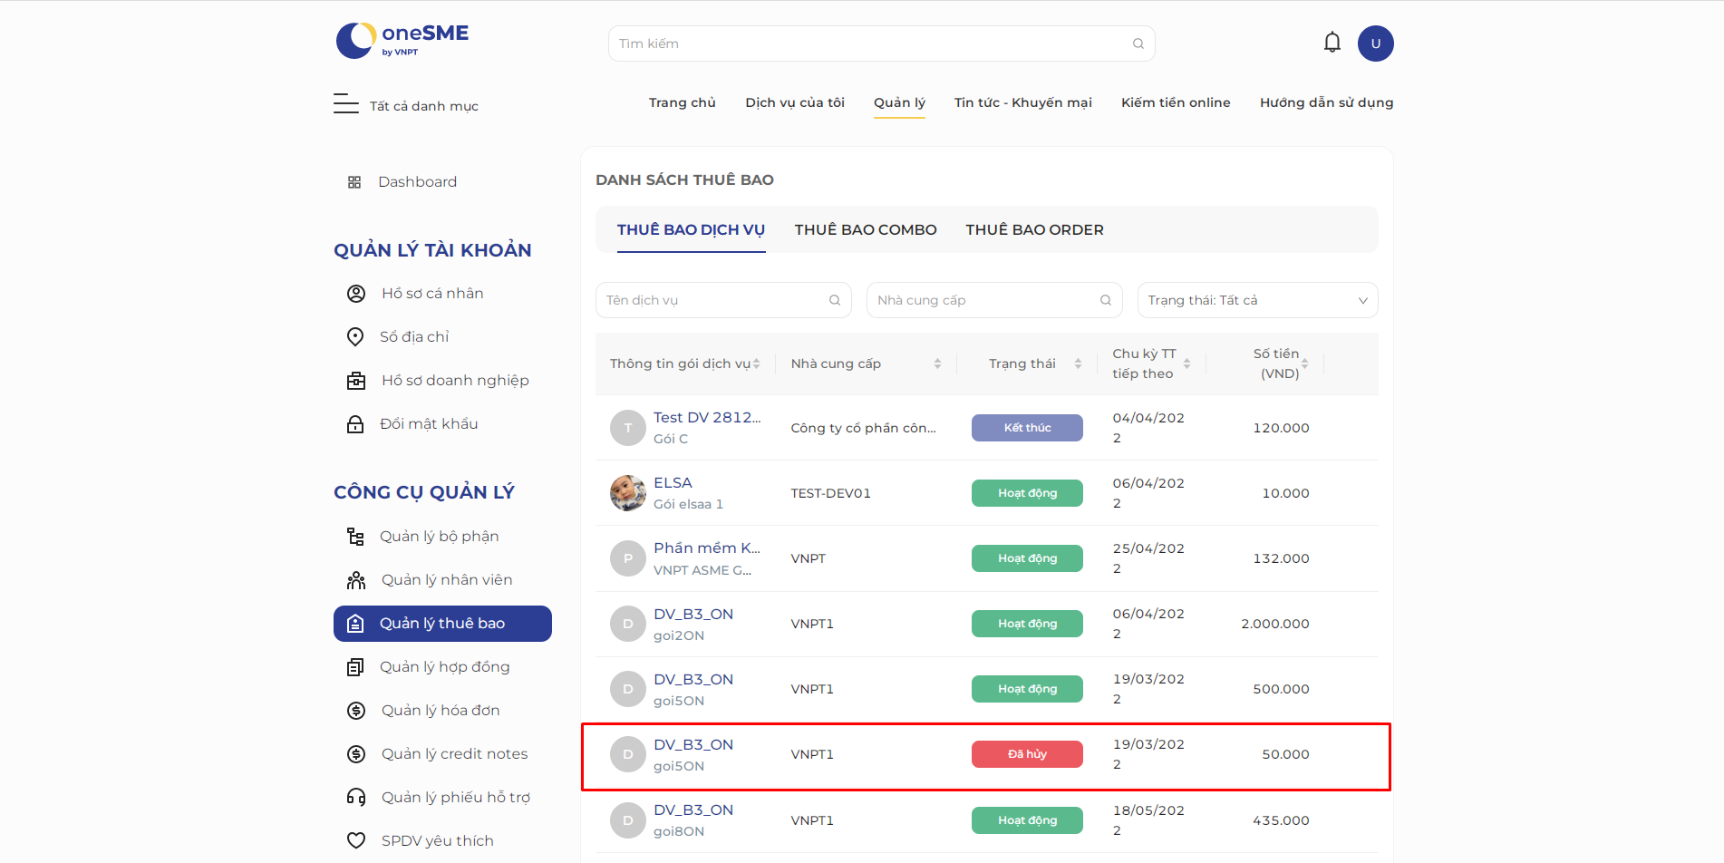Sort by Trạng thái column arrows
The width and height of the screenshot is (1724, 863).
pos(1078,364)
